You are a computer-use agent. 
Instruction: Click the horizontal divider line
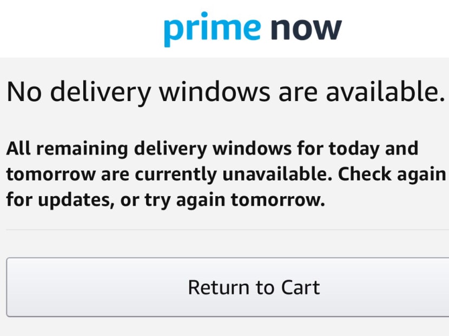225,229
